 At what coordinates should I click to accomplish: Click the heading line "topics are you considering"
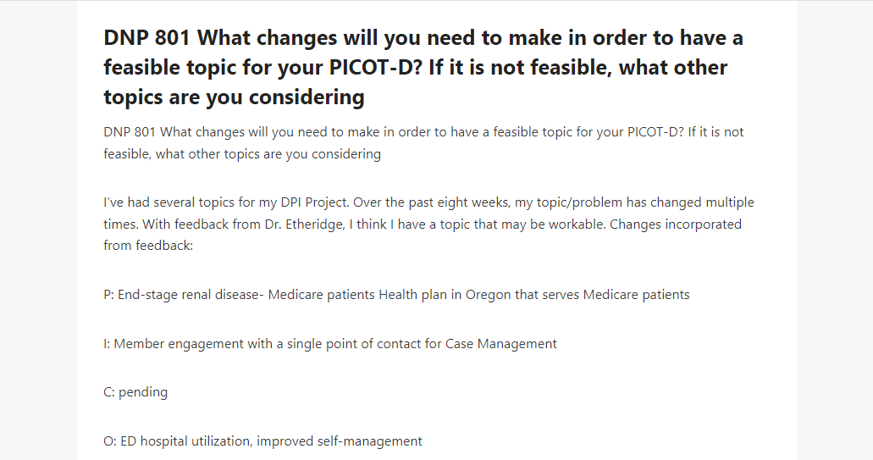(234, 97)
